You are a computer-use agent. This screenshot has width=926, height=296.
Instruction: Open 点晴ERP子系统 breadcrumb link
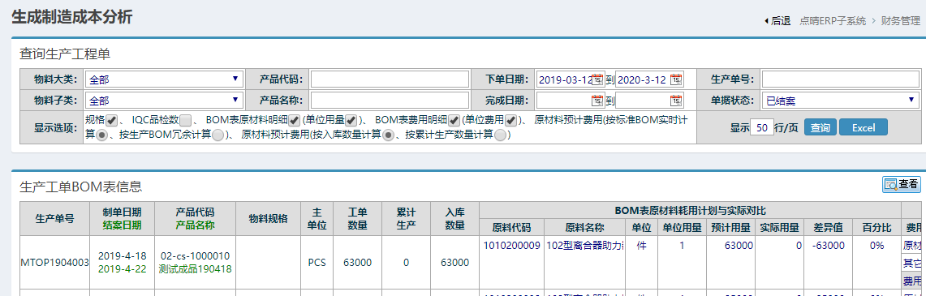tap(833, 21)
